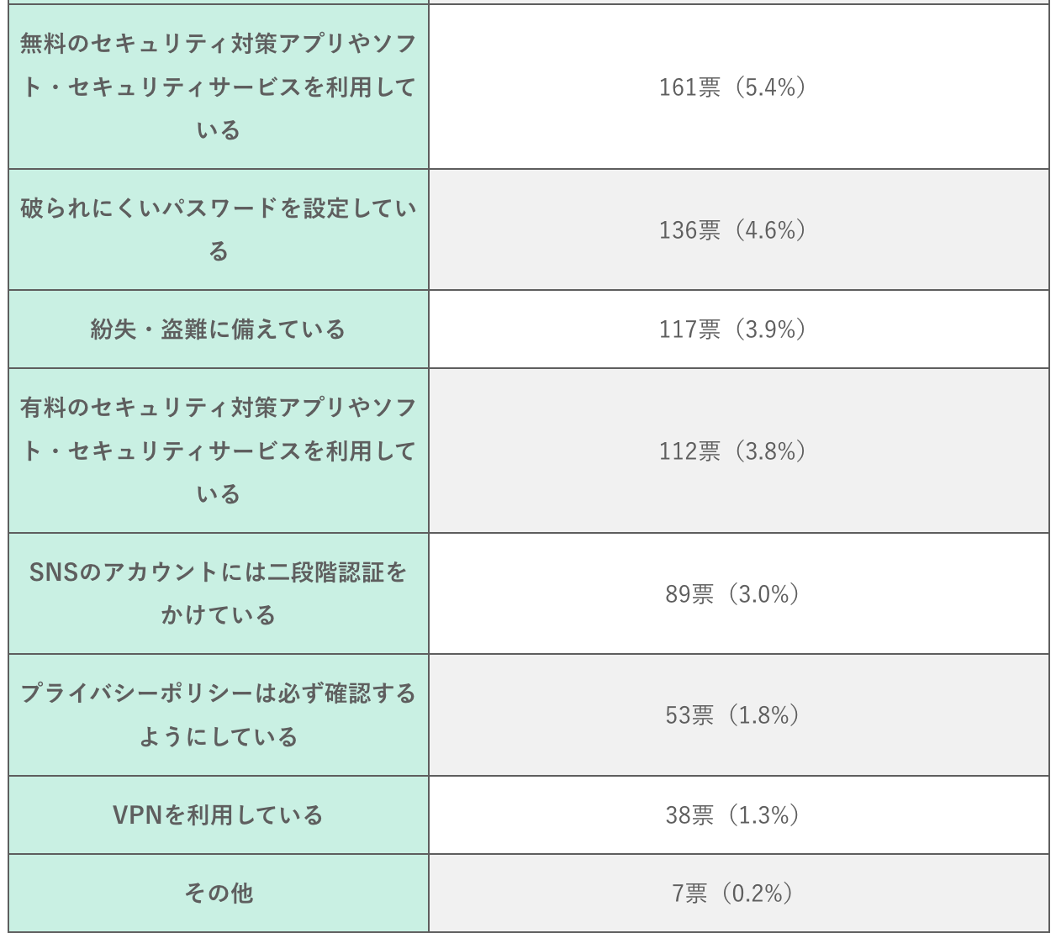Click the free security apps label cell
This screenshot has height=933, width=1056.
coord(219,87)
